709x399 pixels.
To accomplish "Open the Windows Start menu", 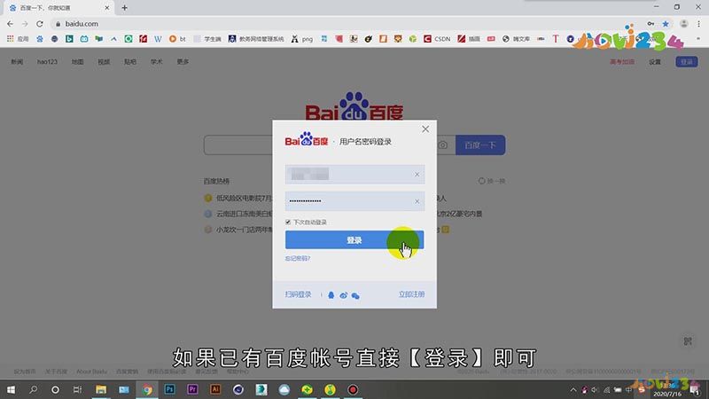I will tap(11, 389).
